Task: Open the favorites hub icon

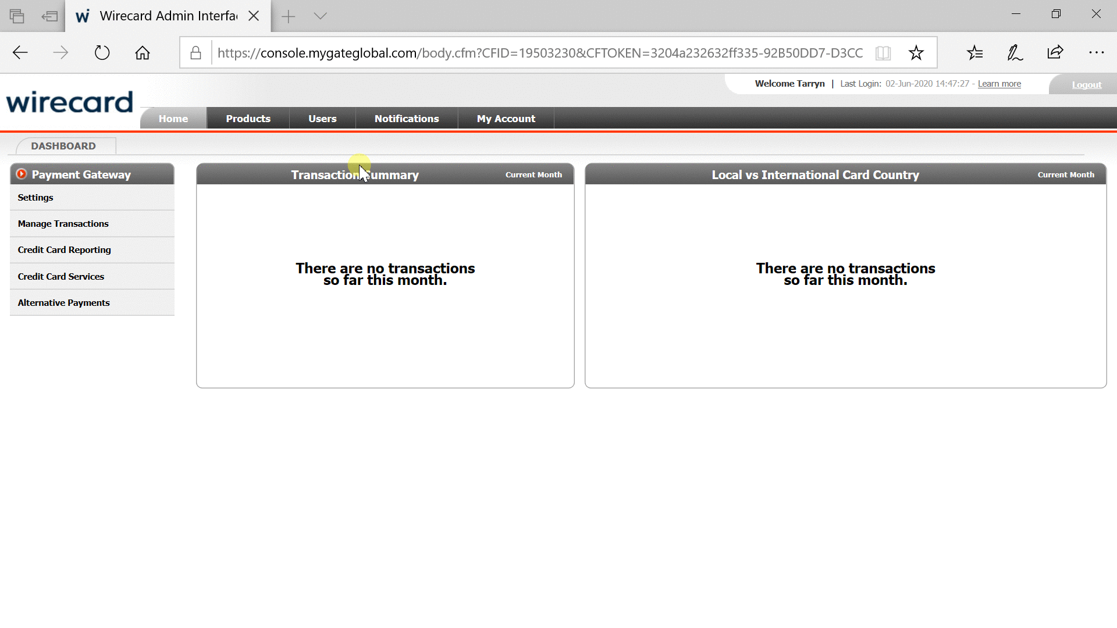Action: pyautogui.click(x=975, y=53)
